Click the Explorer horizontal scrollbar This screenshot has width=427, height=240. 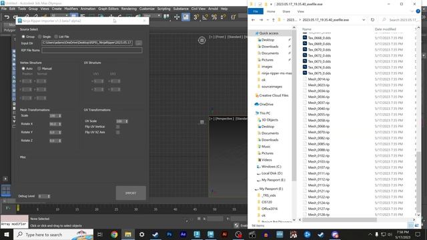point(340,219)
